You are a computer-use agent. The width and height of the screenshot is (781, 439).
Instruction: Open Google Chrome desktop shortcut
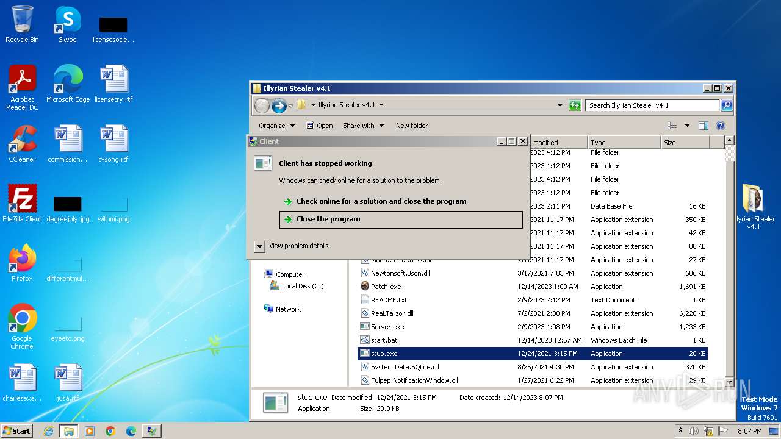(x=22, y=327)
